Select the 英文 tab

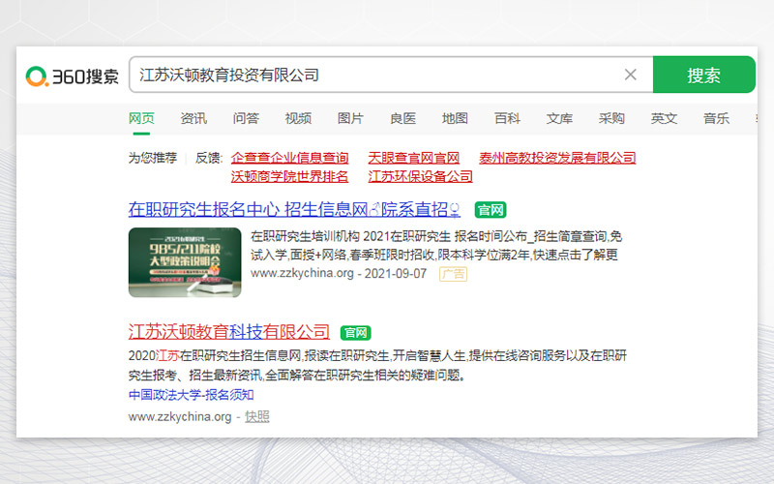tap(664, 118)
